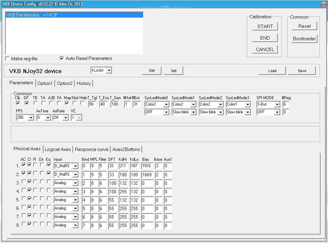Click the Reset button
Screen dimensions: 328x243
[x=304, y=26]
